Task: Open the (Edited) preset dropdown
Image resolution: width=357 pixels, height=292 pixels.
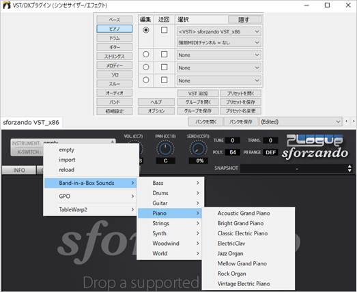Action: pyautogui.click(x=301, y=121)
